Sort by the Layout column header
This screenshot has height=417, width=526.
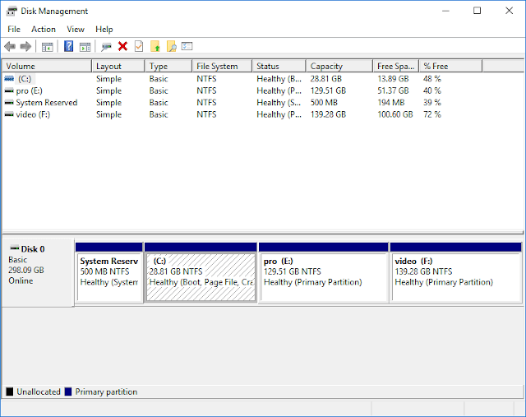118,66
